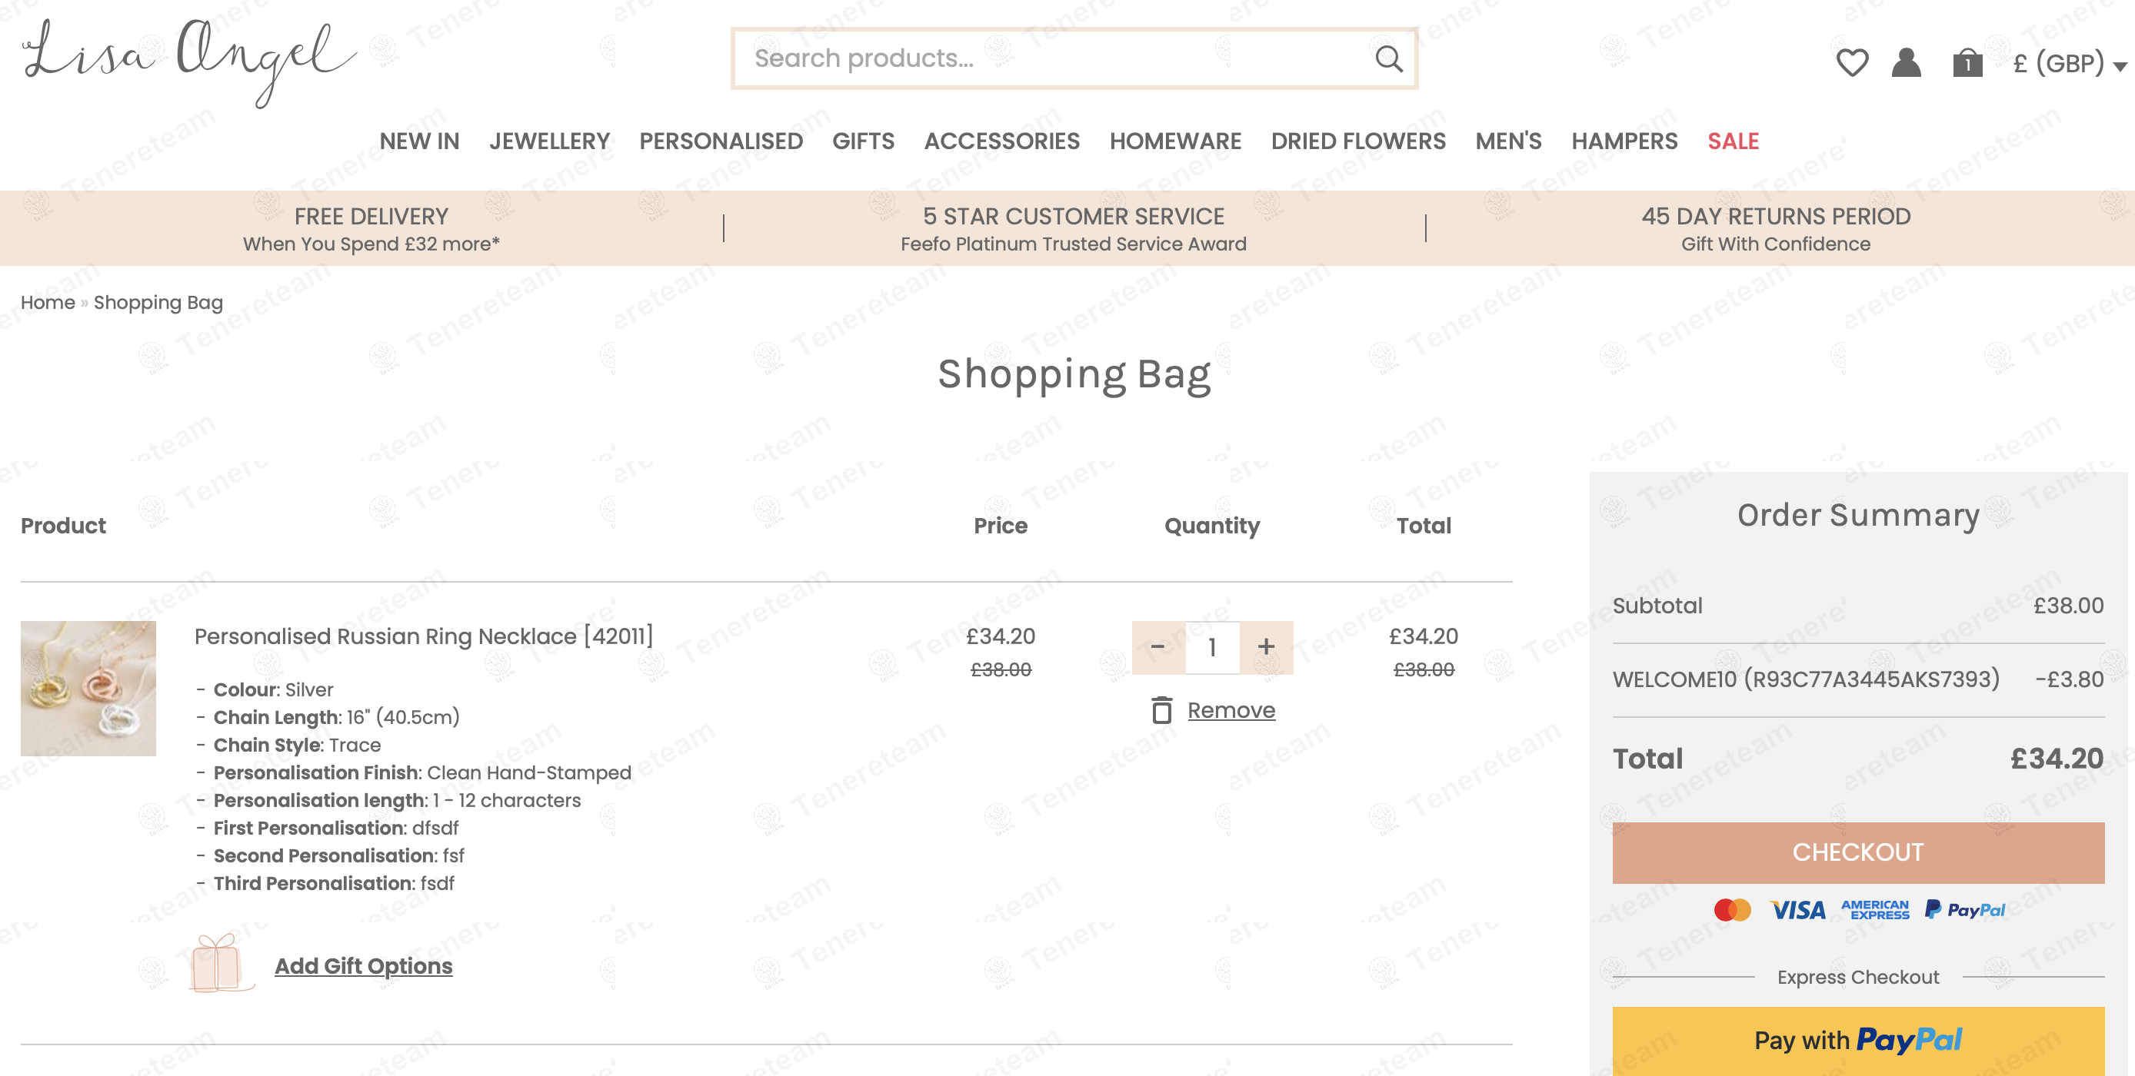Open the HOMEWARE menu

click(1175, 141)
